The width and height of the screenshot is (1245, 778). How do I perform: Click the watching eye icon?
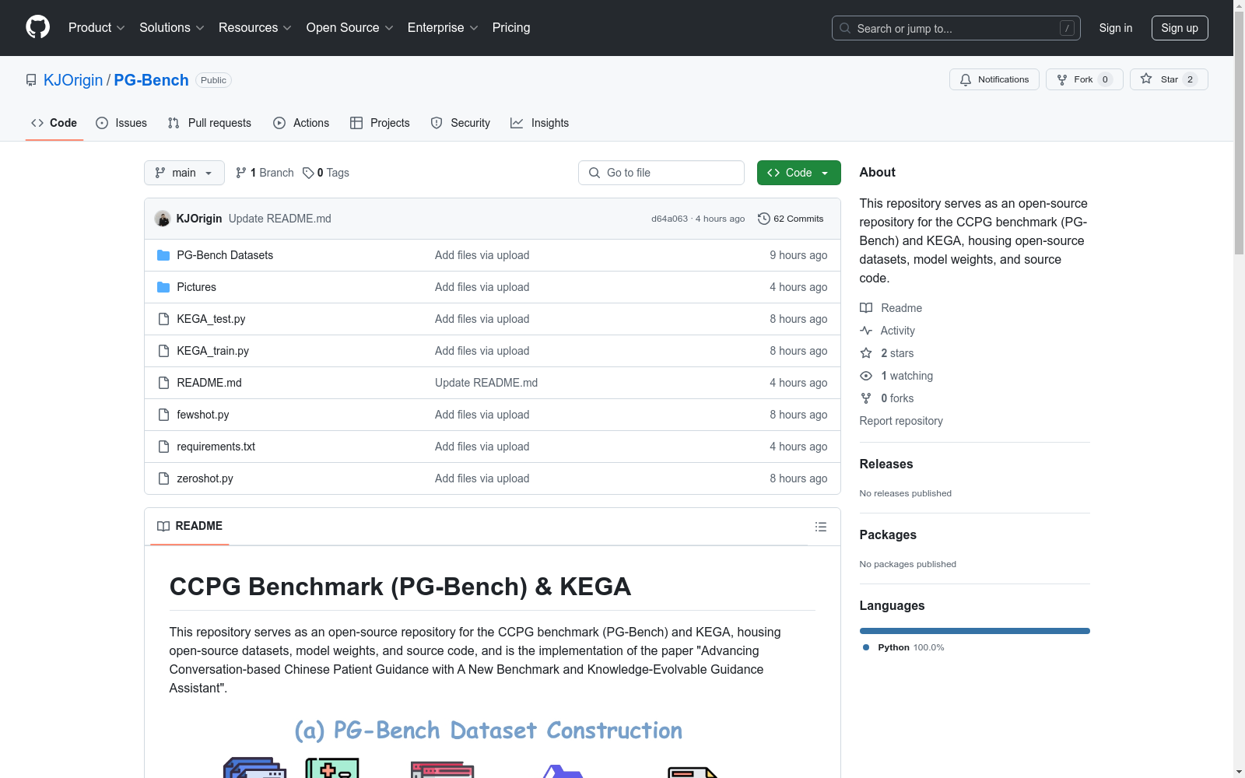click(866, 376)
